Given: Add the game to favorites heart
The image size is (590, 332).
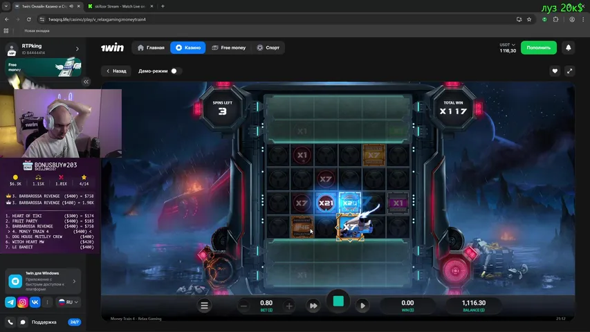Looking at the screenshot, I should coord(555,71).
